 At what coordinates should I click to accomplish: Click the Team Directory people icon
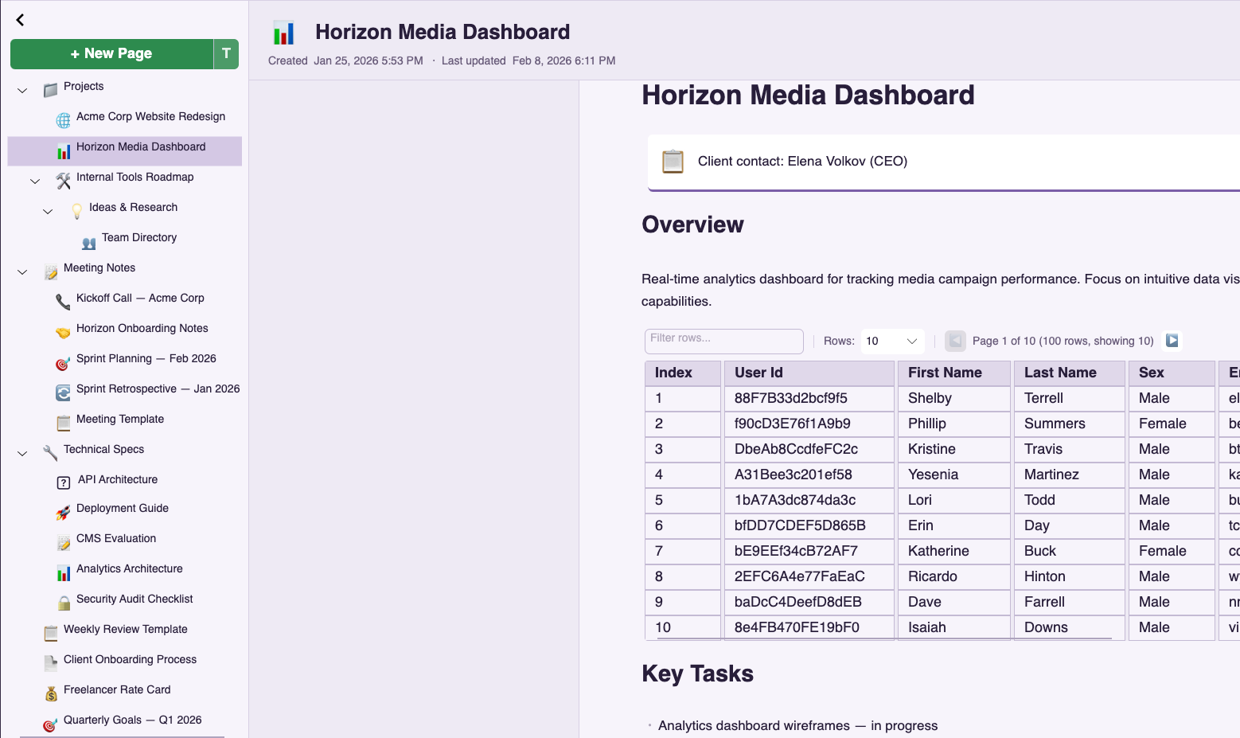point(88,237)
